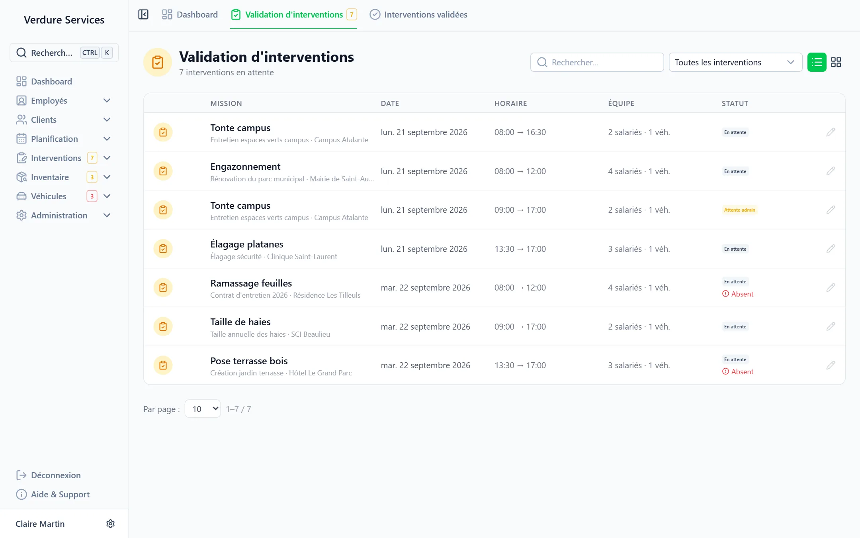The height and width of the screenshot is (538, 860).
Task: Open the Toutes les interventions filter dropdown
Action: click(x=735, y=62)
